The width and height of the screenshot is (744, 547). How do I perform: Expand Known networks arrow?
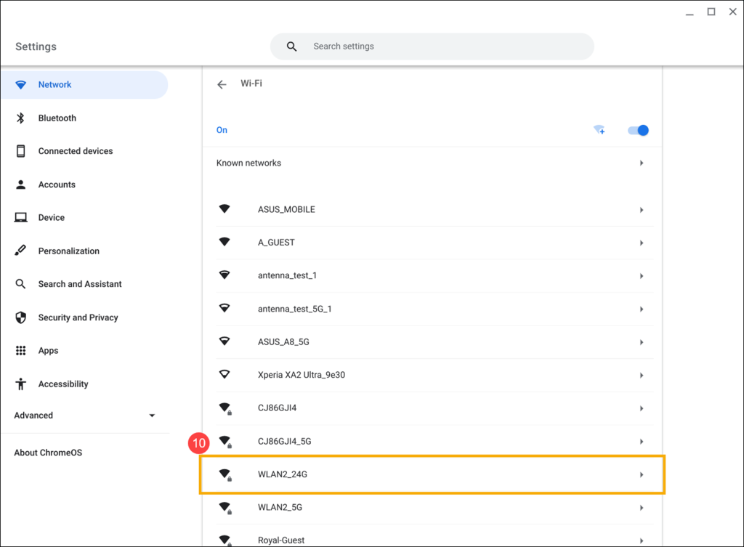(x=642, y=163)
